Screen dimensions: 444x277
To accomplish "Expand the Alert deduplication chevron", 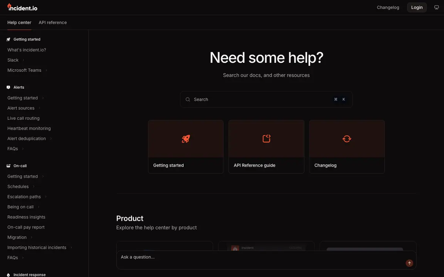I will click(51, 138).
